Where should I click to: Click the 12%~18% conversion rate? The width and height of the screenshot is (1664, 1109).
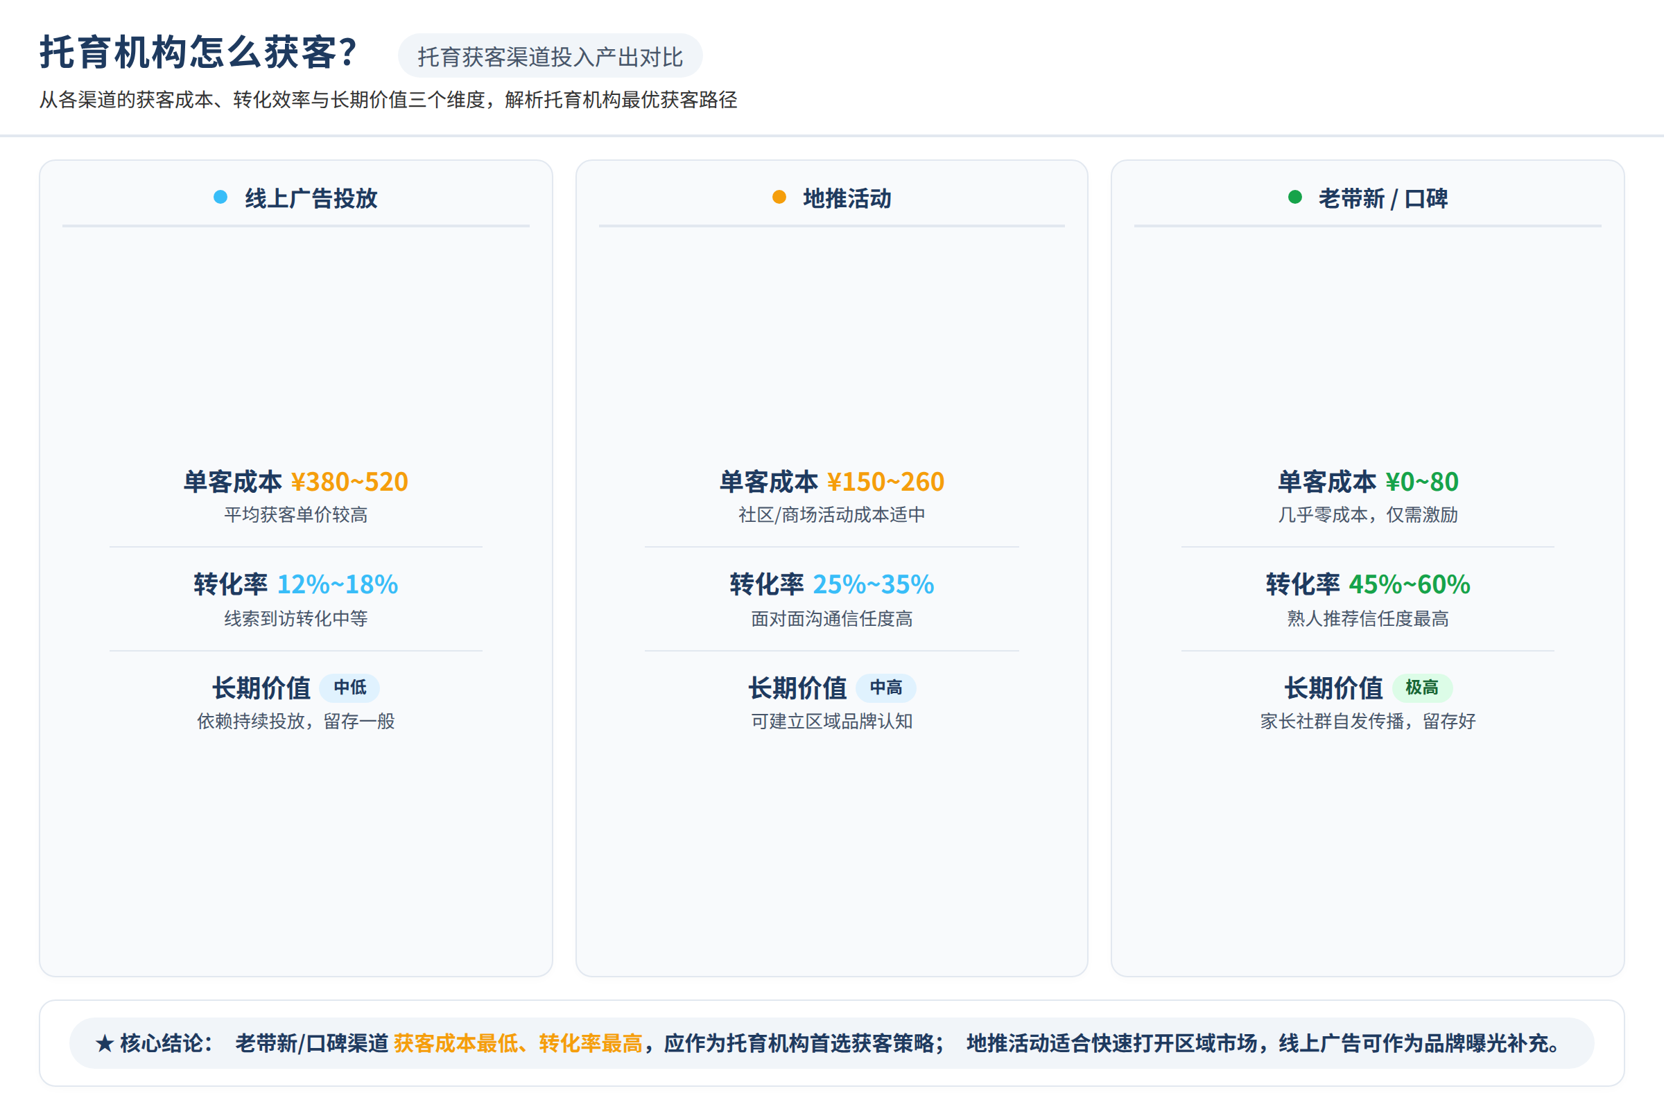point(338,584)
